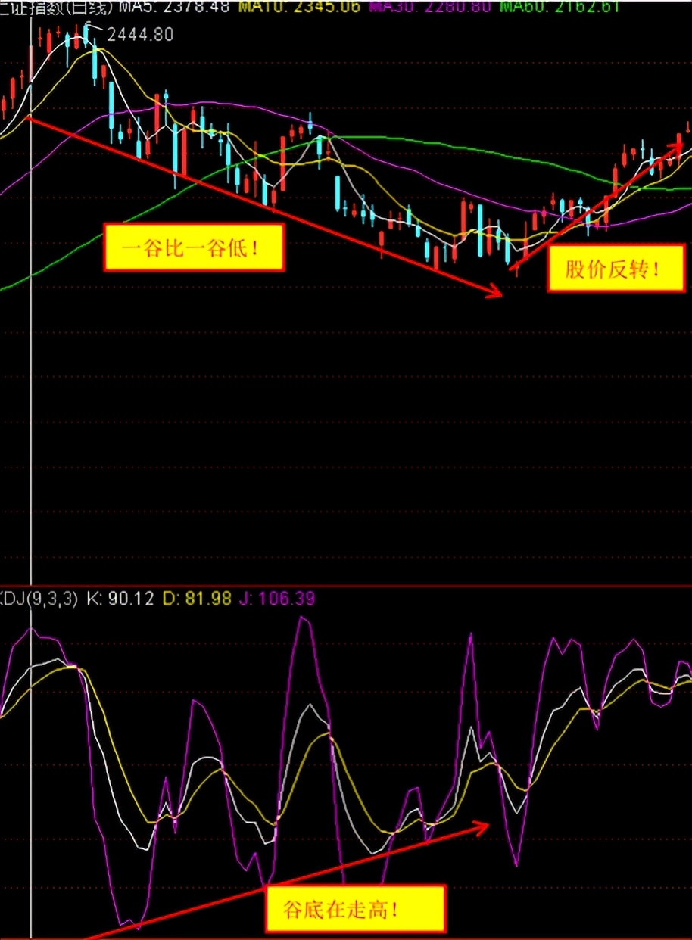This screenshot has height=940, width=692.
Task: Click the MA10: 2345.06 indicator value
Action: pos(299,8)
